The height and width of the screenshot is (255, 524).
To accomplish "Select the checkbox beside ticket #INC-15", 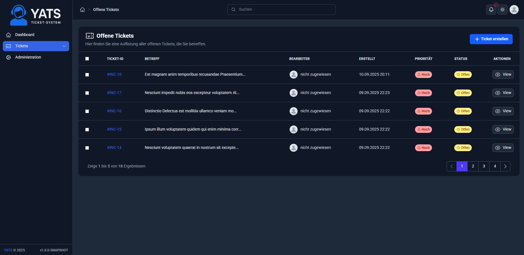I will click(87, 129).
